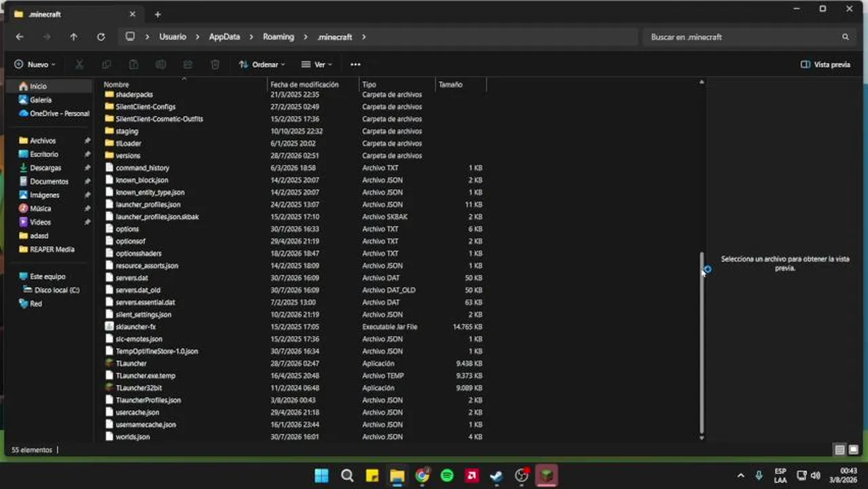Click the microphone tray icon

click(x=759, y=475)
